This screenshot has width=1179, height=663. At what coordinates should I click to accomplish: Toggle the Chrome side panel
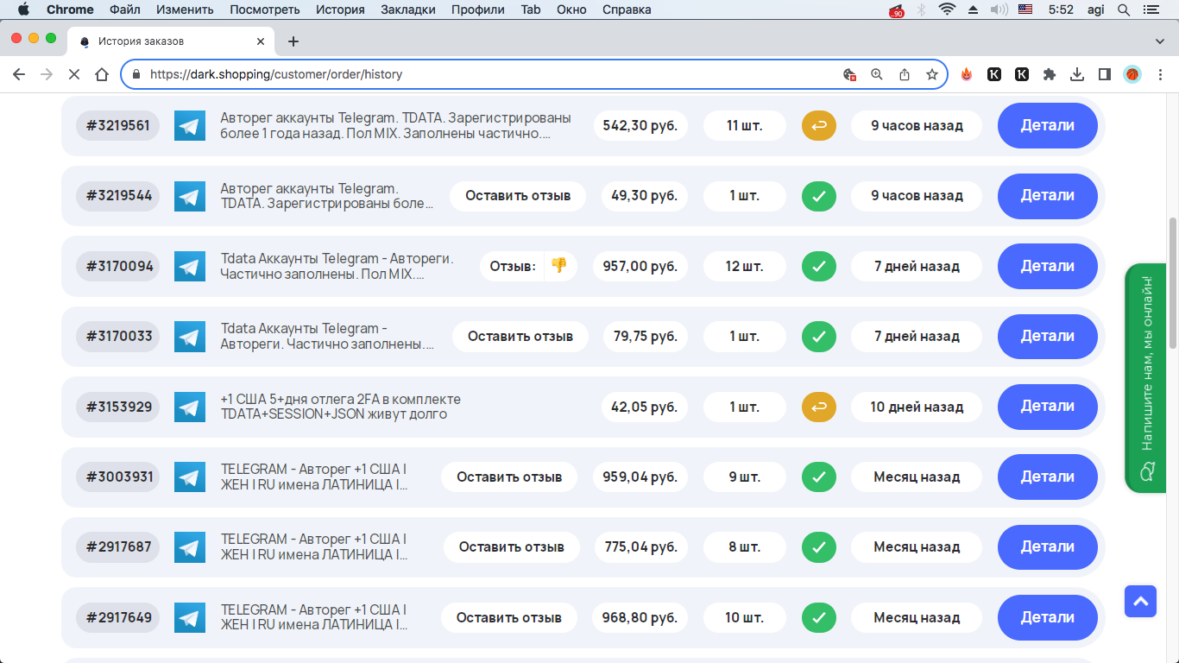(x=1105, y=74)
